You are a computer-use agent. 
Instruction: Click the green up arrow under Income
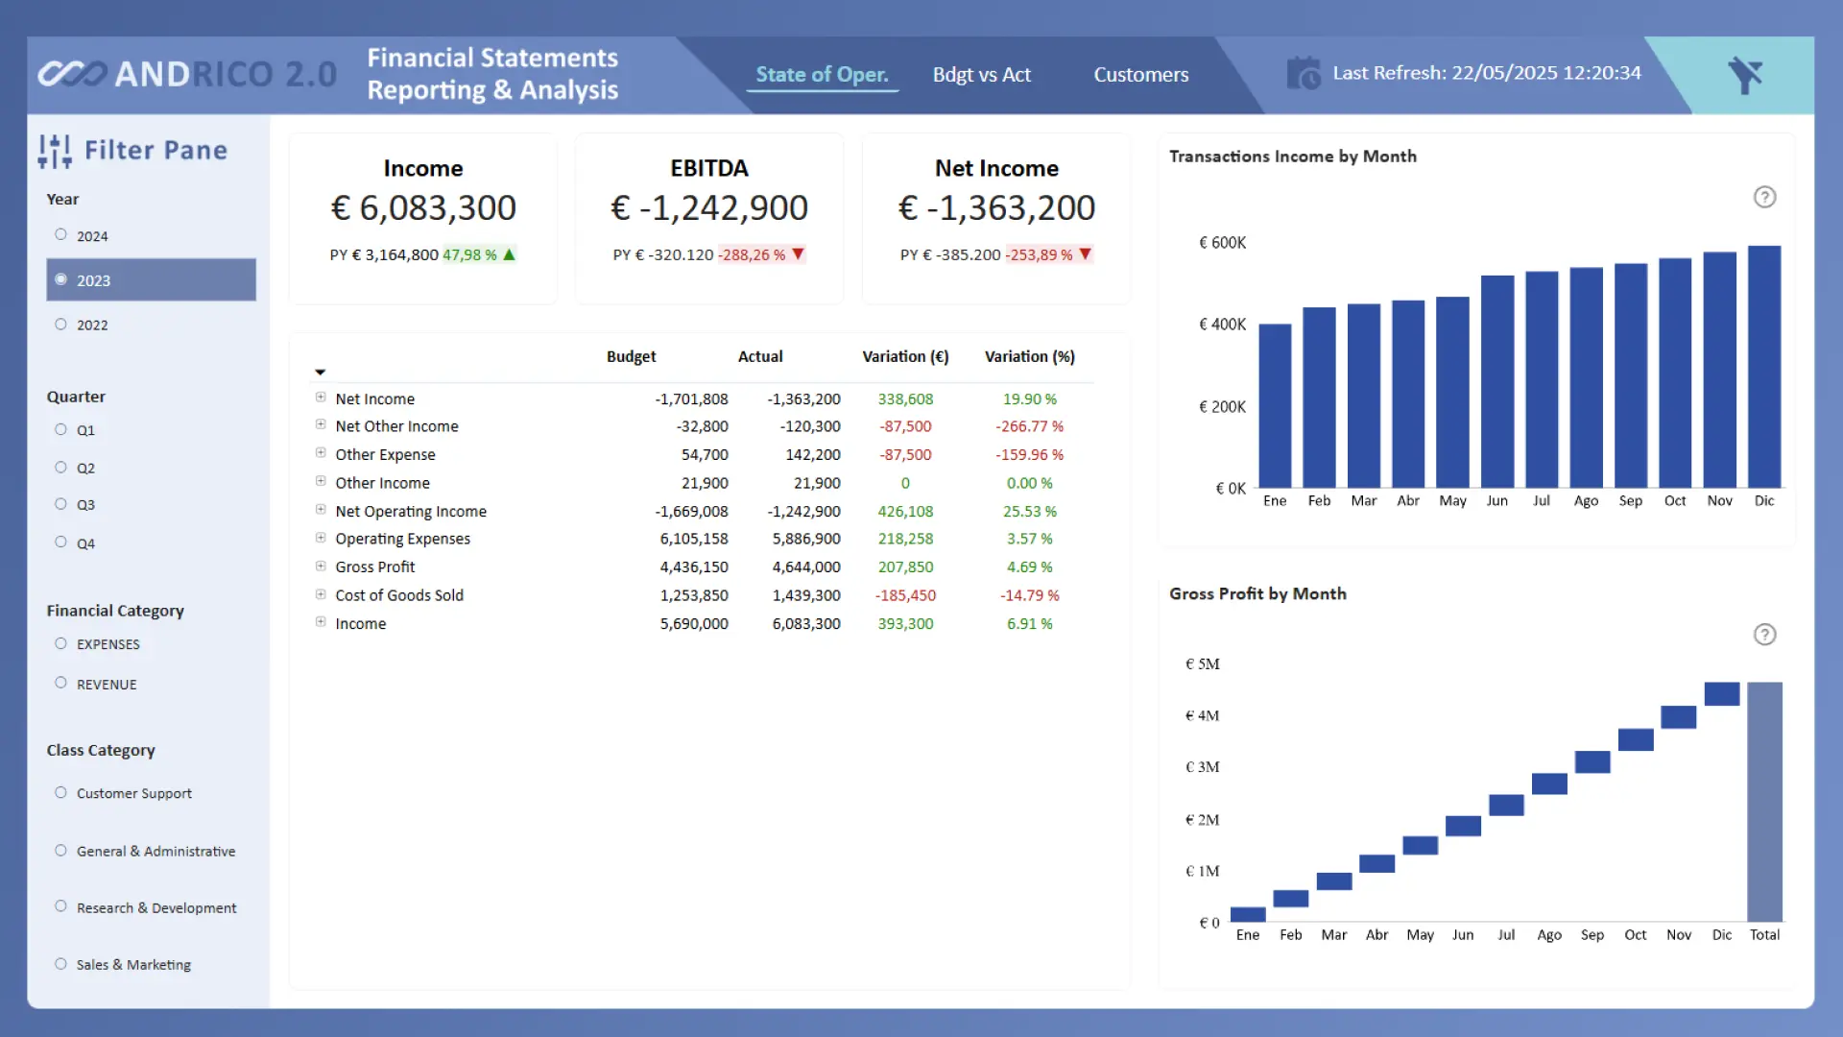point(510,254)
